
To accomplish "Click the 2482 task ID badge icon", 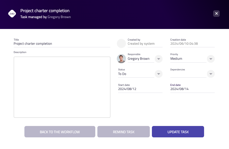I will pos(12,14).
